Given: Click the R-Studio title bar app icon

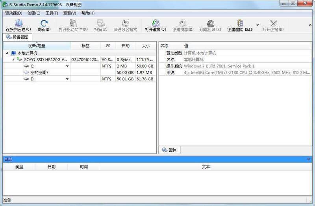Looking at the screenshot, I should (5, 4).
